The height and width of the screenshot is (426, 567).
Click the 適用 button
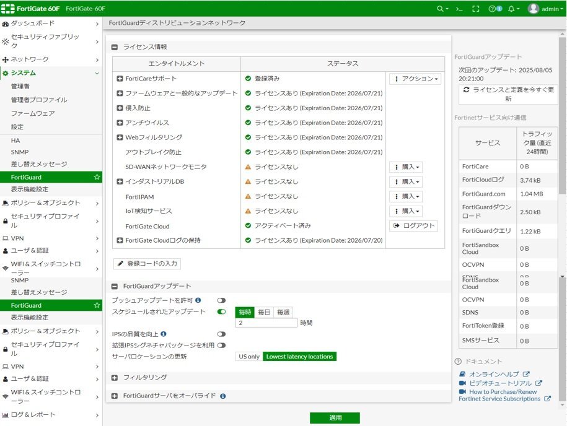tap(335, 418)
